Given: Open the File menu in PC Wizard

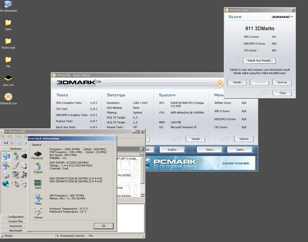Looking at the screenshot, I should point(3,136).
